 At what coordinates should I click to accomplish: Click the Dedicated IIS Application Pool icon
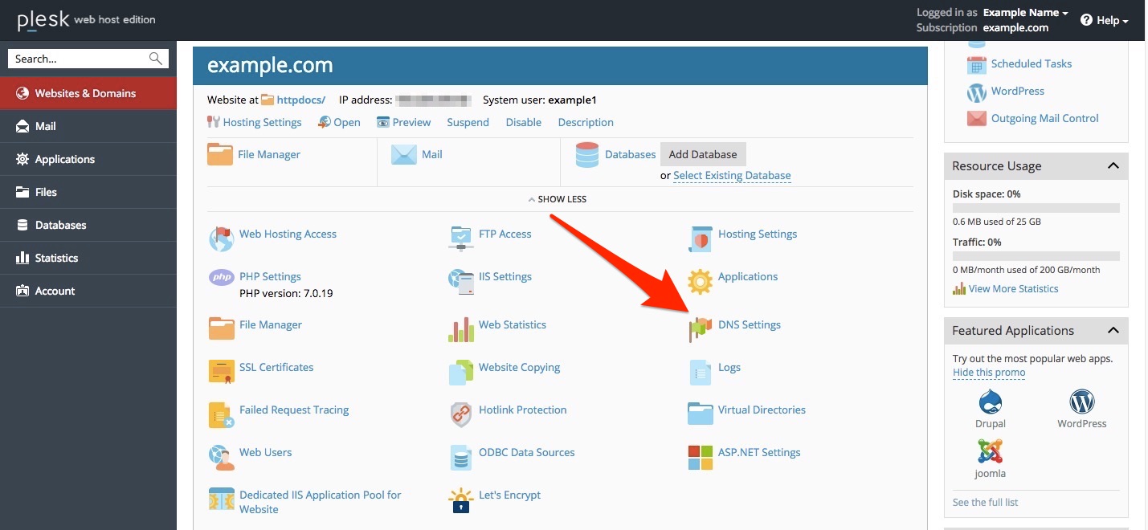pyautogui.click(x=221, y=499)
